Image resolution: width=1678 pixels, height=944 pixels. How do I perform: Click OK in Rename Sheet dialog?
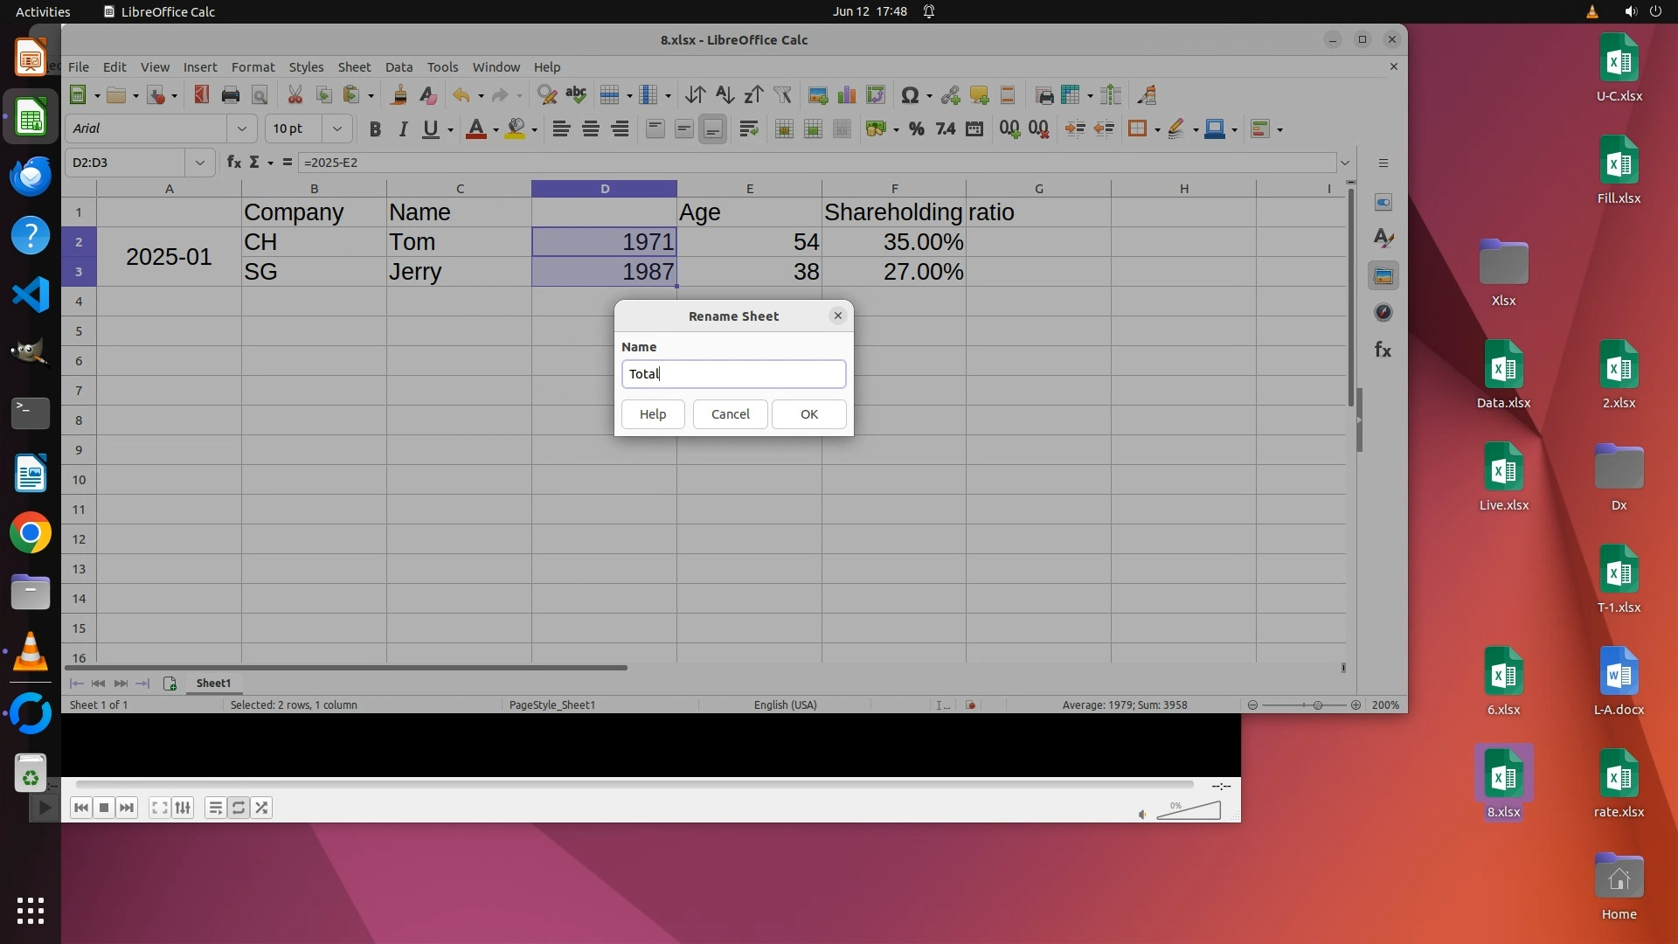click(808, 414)
